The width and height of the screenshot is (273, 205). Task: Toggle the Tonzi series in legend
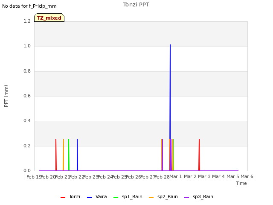click(70, 196)
